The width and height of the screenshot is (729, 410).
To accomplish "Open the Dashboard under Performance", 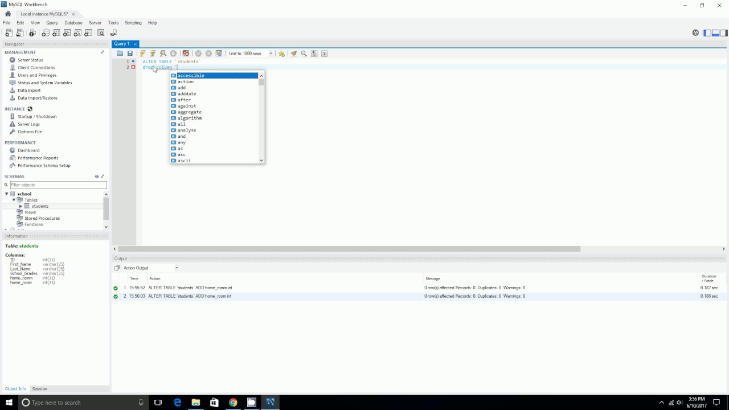I will click(28, 150).
